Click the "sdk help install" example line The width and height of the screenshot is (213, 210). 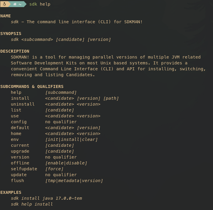32,204
